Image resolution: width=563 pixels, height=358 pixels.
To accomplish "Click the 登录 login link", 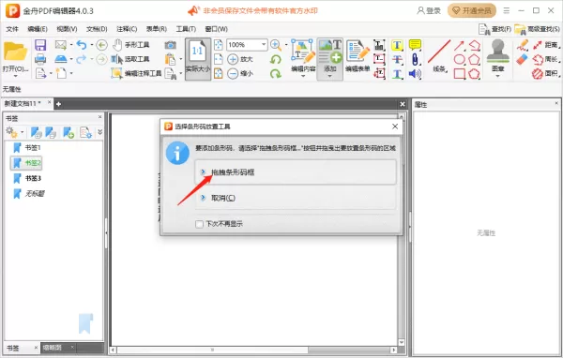I will tap(429, 10).
